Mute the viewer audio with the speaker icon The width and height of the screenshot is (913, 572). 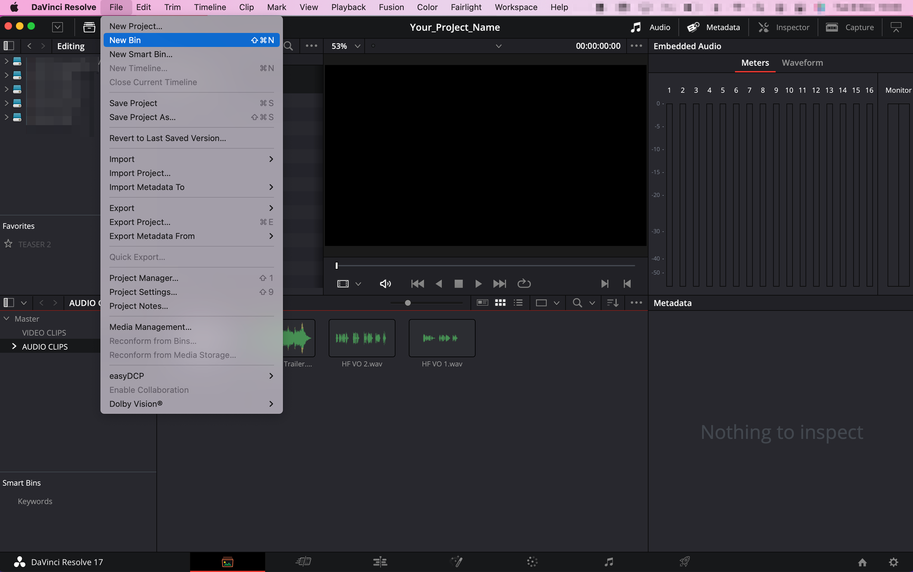pos(385,283)
